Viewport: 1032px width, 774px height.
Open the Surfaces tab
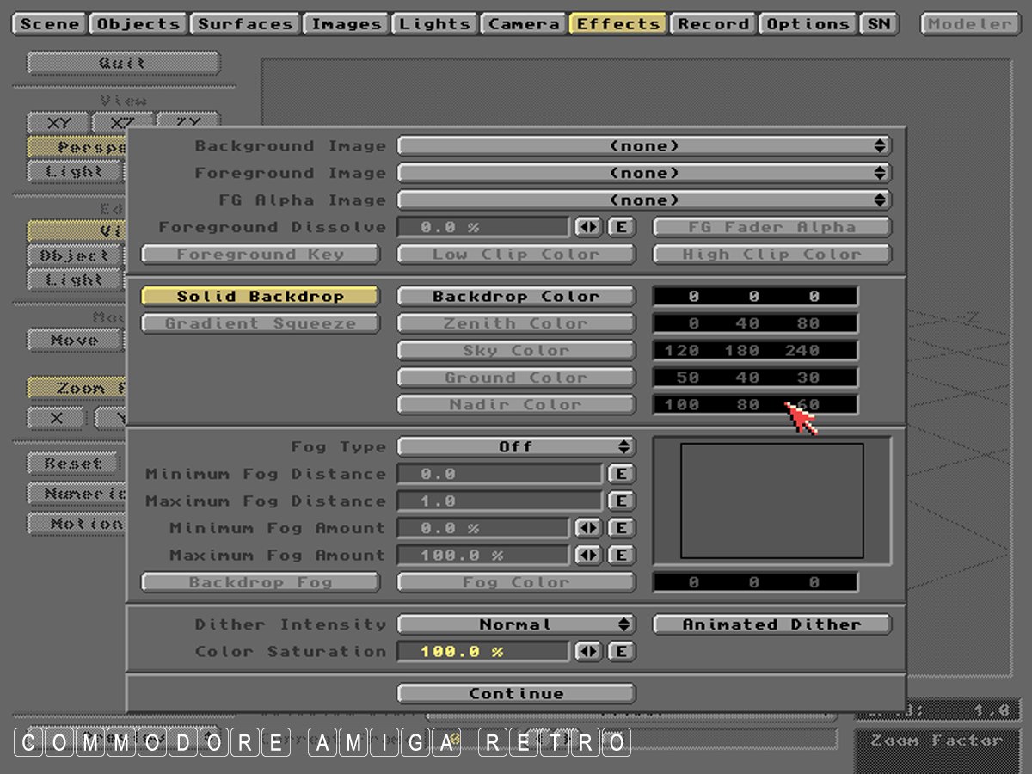click(x=245, y=24)
